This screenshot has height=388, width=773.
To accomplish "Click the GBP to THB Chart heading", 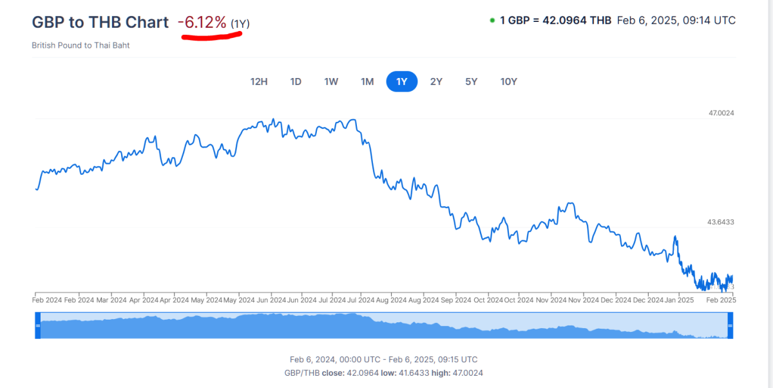I will (x=100, y=22).
